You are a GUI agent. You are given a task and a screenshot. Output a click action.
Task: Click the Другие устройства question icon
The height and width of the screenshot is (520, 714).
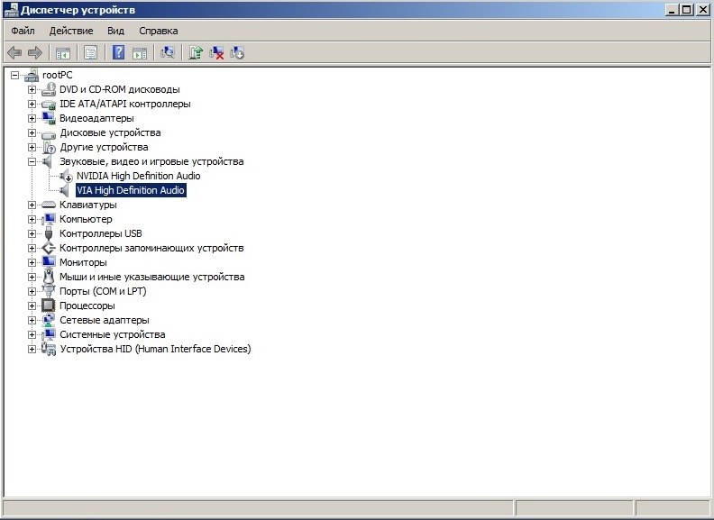coord(49,147)
